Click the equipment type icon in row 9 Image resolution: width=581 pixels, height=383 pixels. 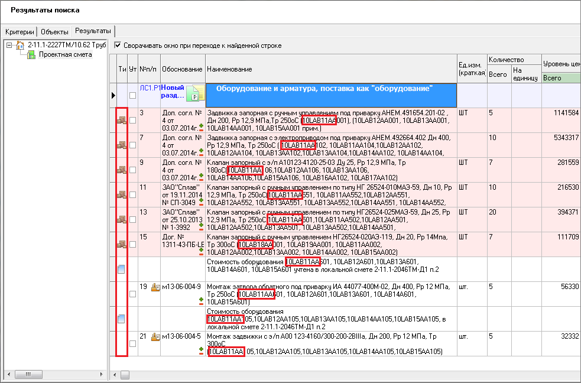pos(122,170)
